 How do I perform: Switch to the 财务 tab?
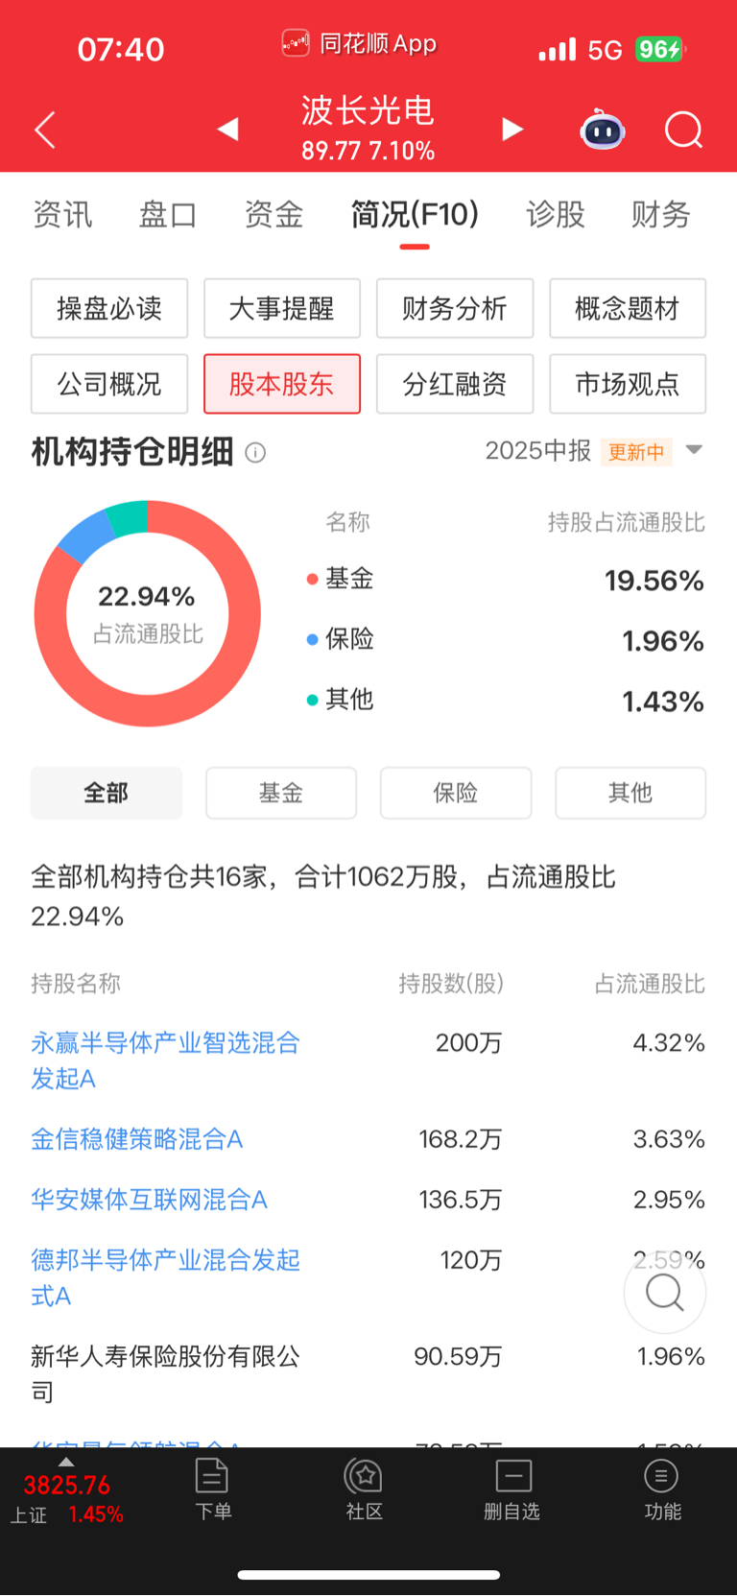[661, 214]
